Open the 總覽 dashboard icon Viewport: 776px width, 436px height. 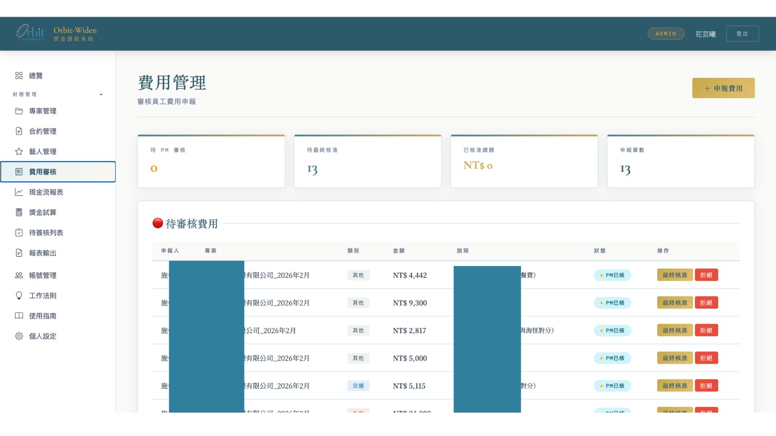[19, 75]
